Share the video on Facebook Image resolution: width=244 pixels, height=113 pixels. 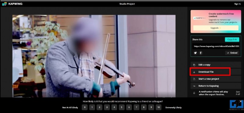click(201, 53)
